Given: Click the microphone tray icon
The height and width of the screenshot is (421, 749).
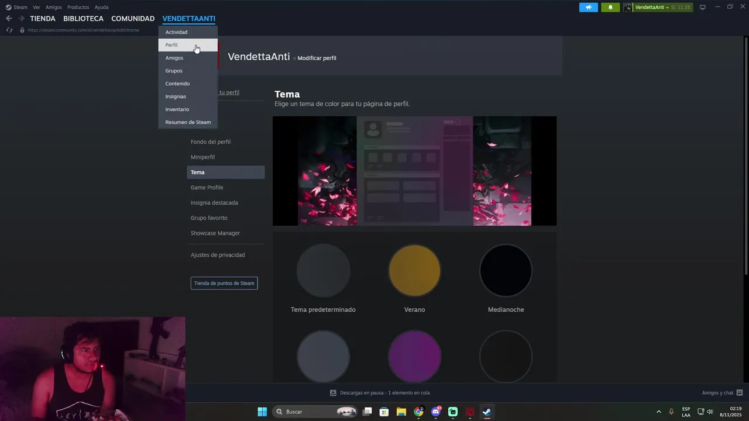Looking at the screenshot, I should pyautogui.click(x=671, y=412).
